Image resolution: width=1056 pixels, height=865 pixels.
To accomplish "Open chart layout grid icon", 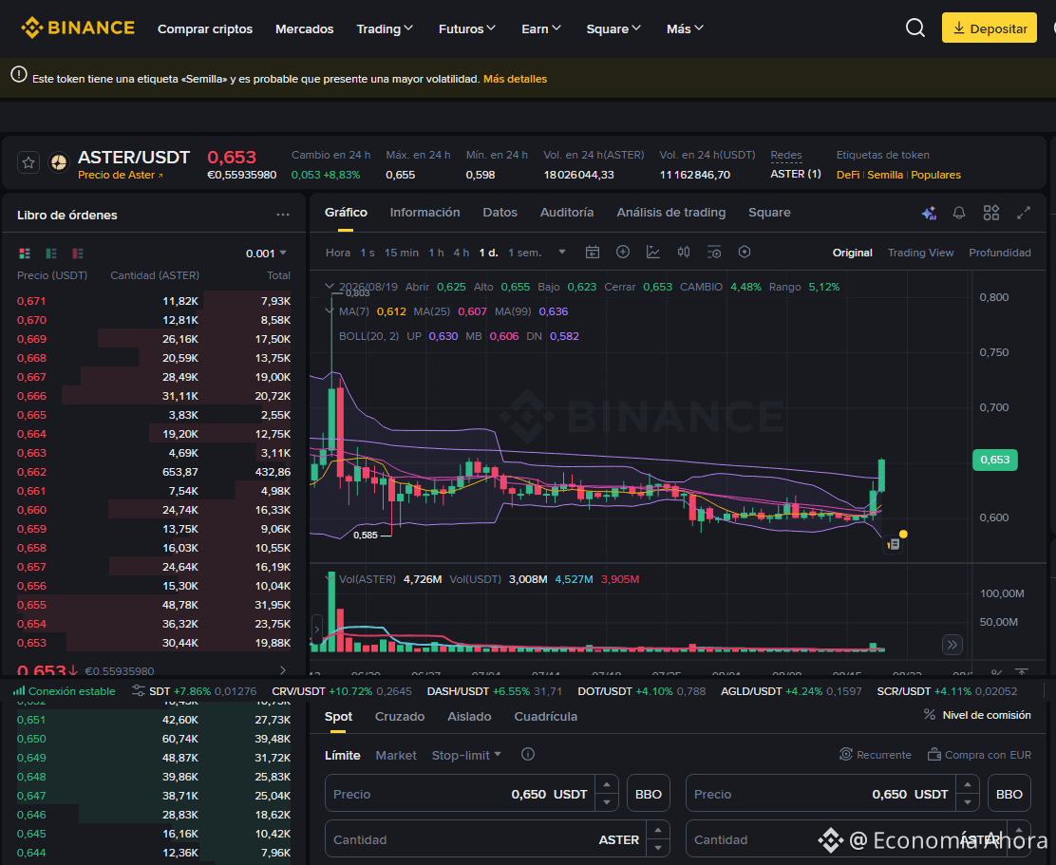I will click(x=990, y=213).
